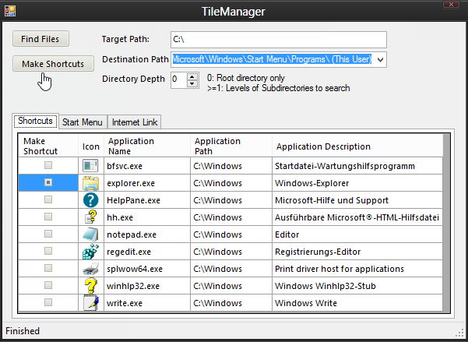Screen dimensions: 468x342
Task: Select the explorer.exe name cell
Action: tap(147, 183)
